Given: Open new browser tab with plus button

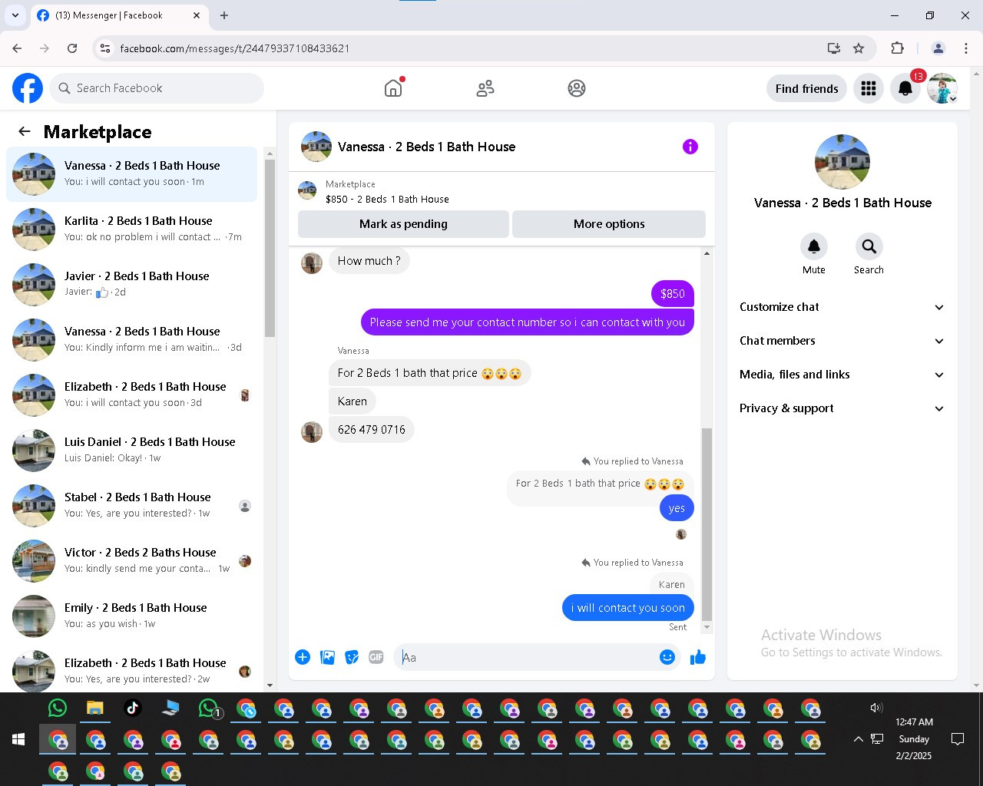Looking at the screenshot, I should (224, 15).
